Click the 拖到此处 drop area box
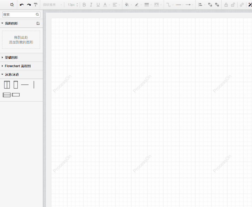Image resolution: width=252 pixels, height=207 pixels. (x=21, y=40)
